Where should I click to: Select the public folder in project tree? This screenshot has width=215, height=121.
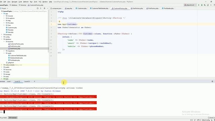(6, 67)
